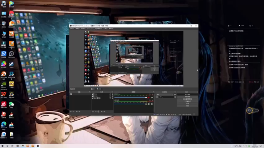The height and width of the screenshot is (148, 264).
Task: Open settings gear for the 桌面音频 mixer channel
Action: (x=152, y=104)
